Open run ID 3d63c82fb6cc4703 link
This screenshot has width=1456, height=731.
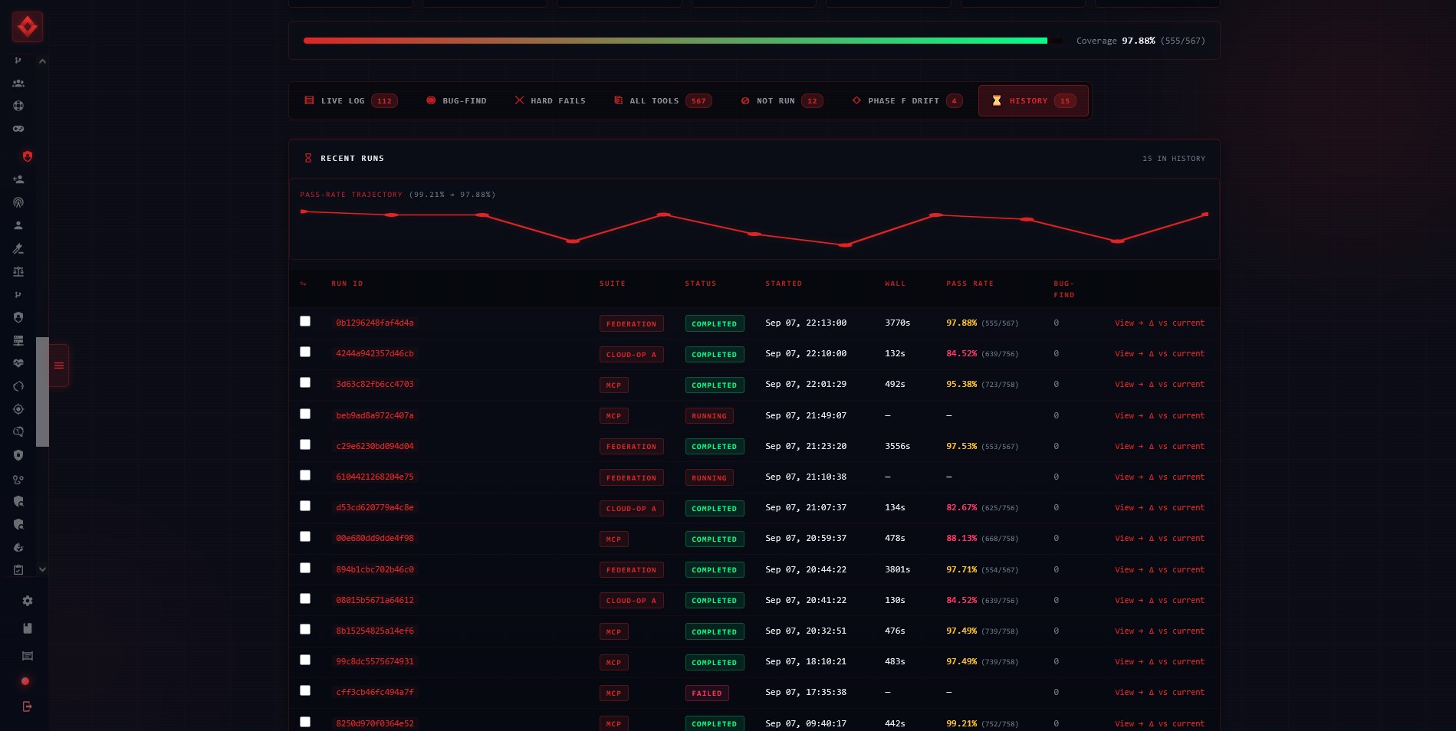[375, 385]
